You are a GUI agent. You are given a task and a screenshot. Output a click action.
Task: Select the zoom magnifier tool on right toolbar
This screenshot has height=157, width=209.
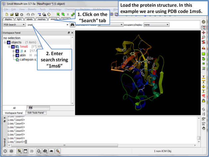coord(204,37)
